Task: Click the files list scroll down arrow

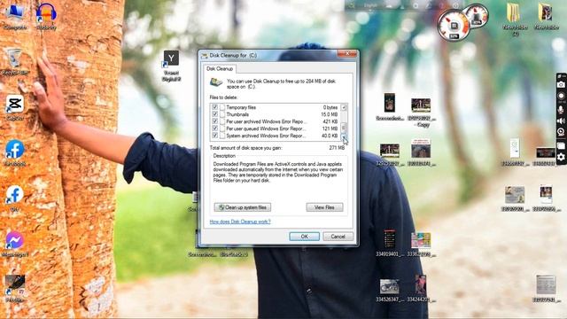Action: click(344, 136)
